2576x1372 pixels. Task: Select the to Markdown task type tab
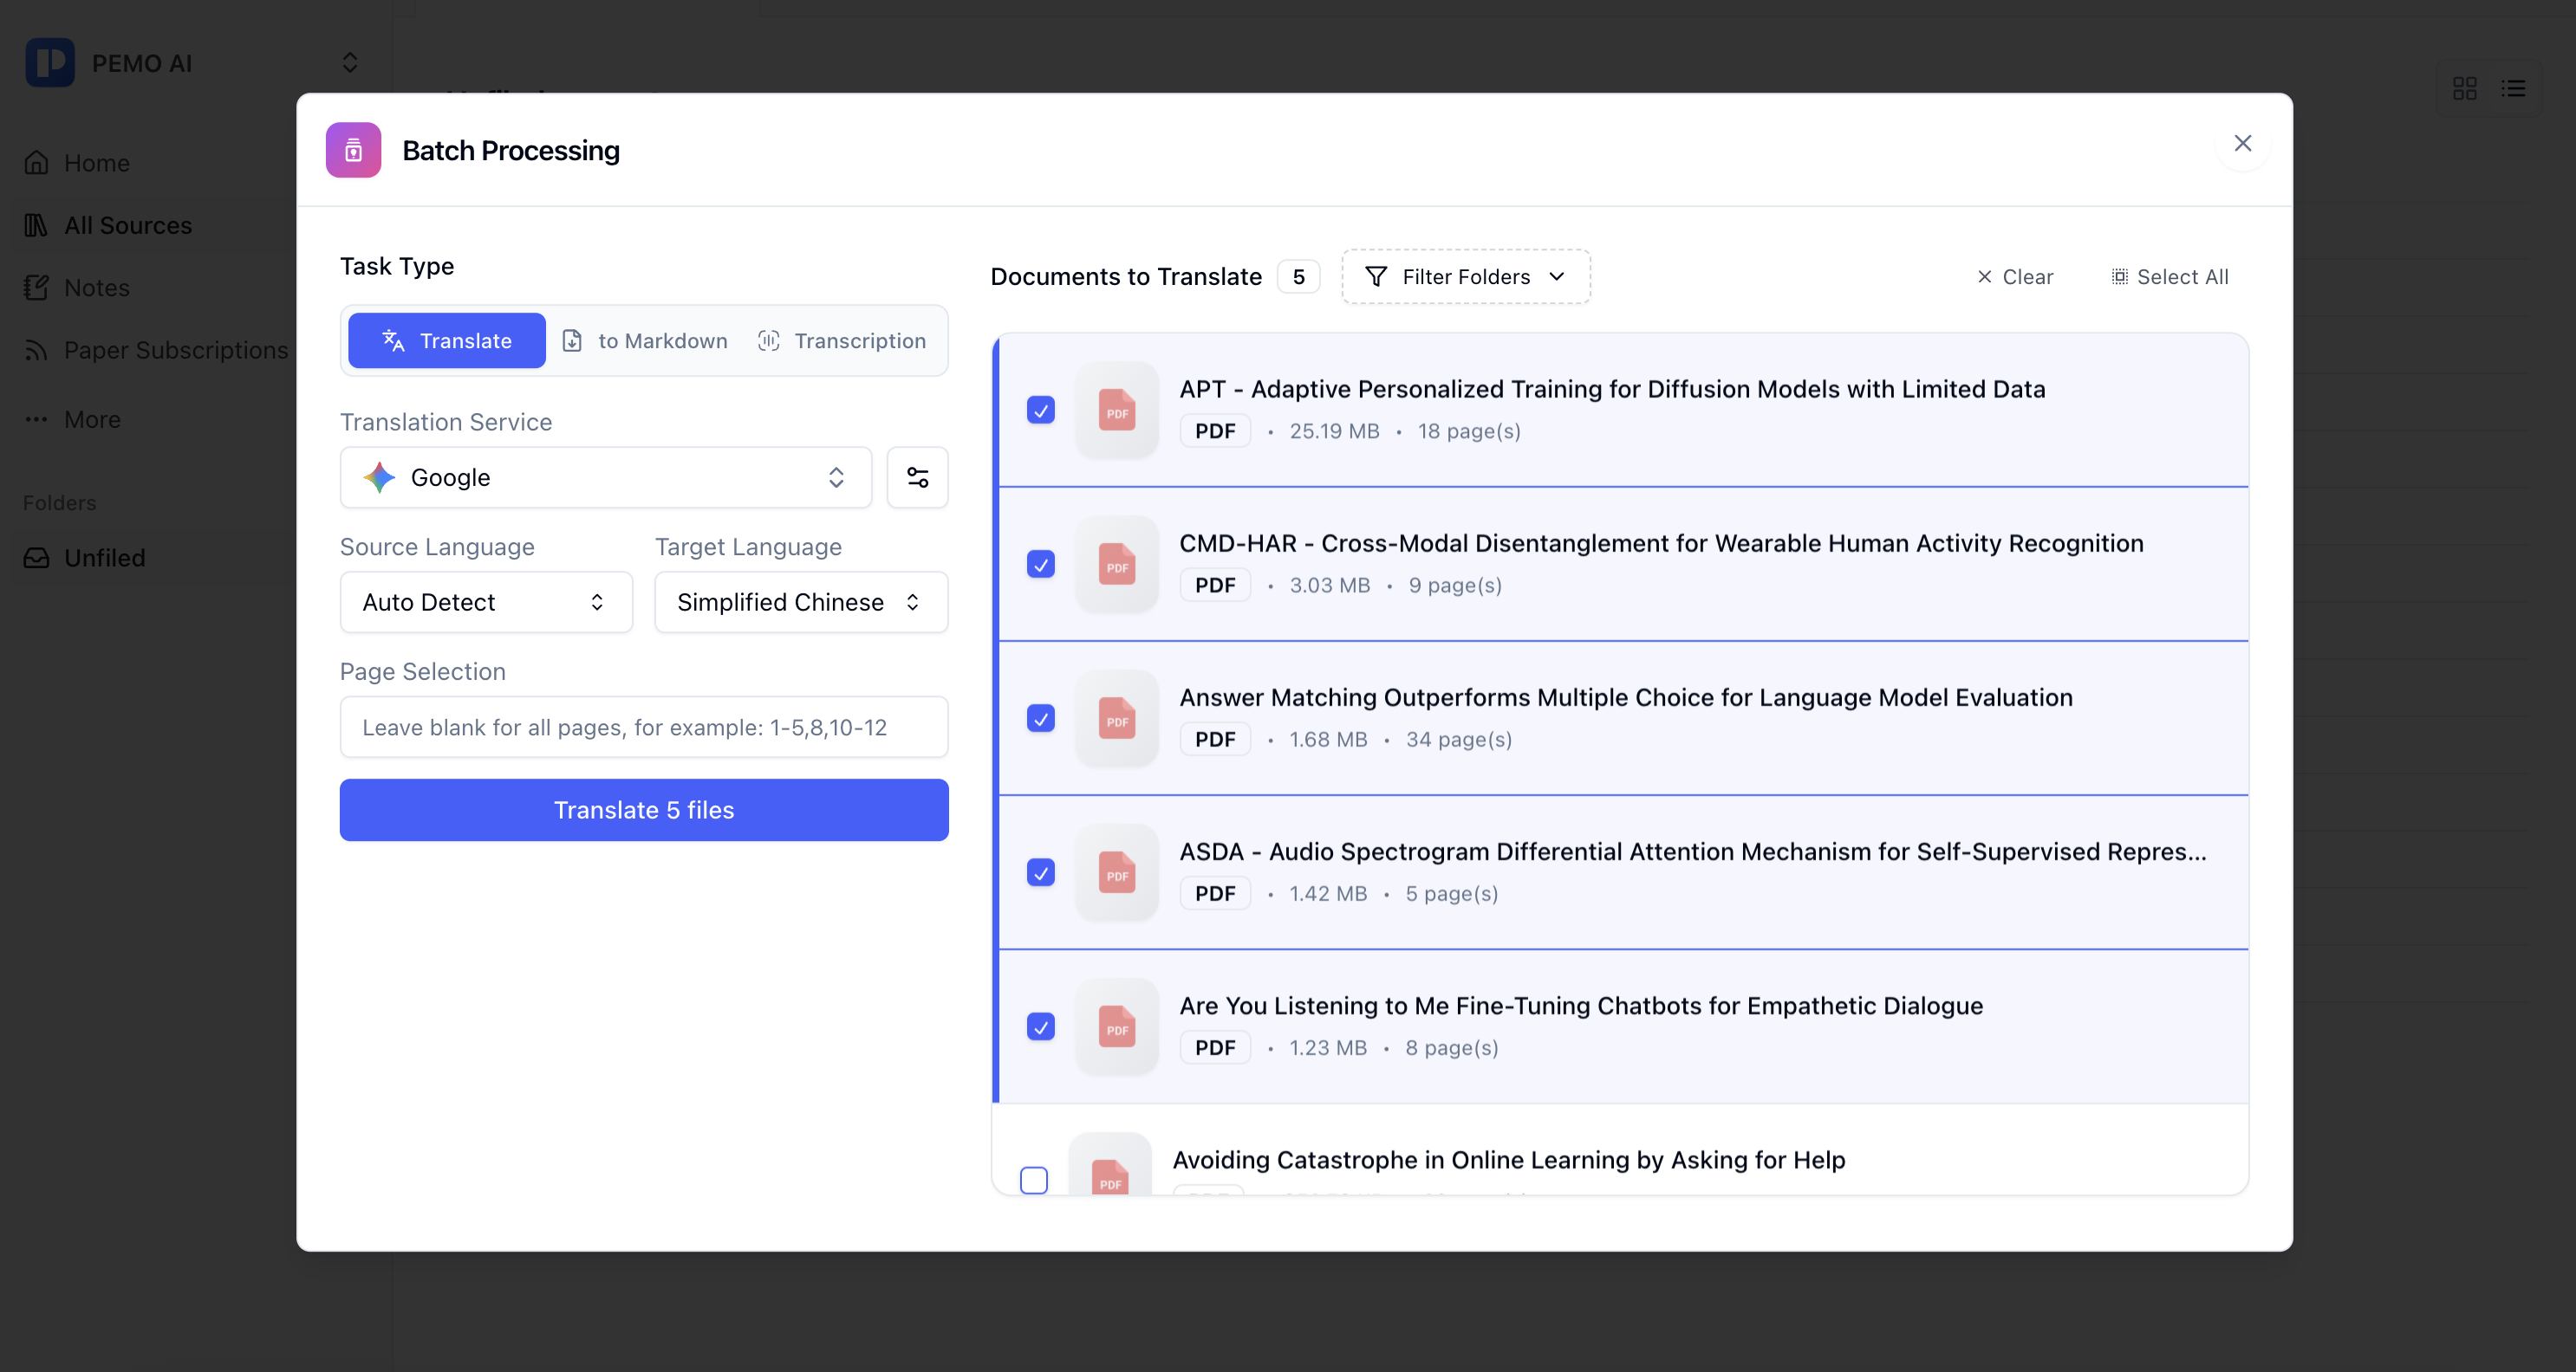[x=645, y=340]
